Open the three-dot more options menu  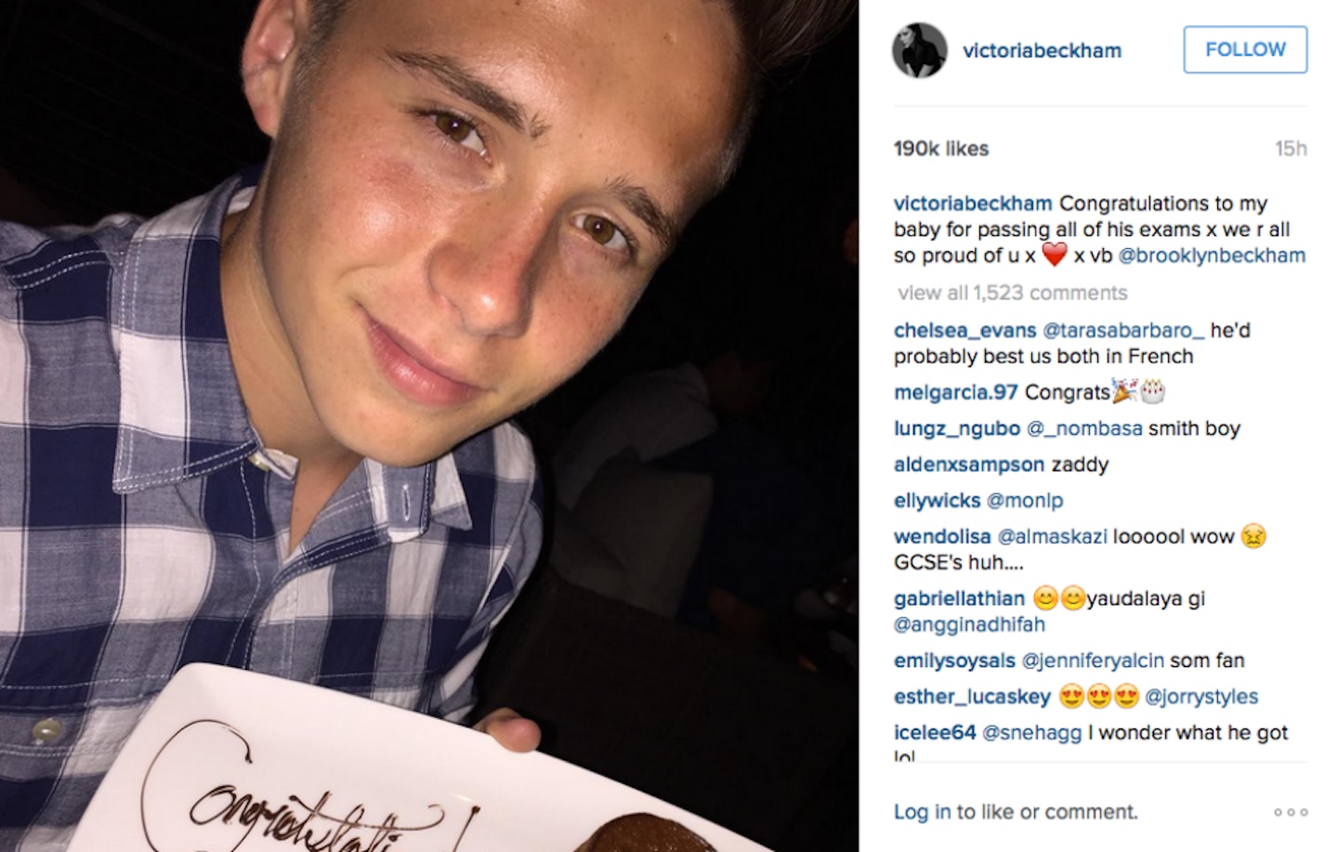1291,812
